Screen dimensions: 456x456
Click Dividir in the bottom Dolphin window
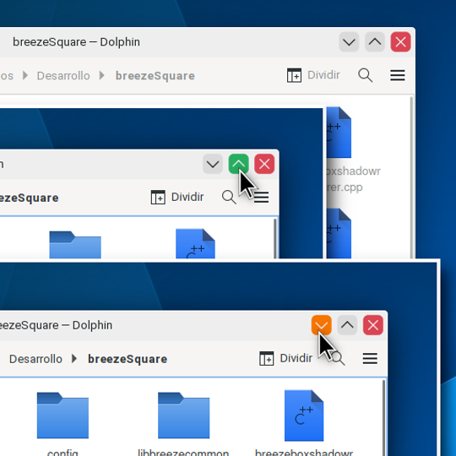[286, 358]
